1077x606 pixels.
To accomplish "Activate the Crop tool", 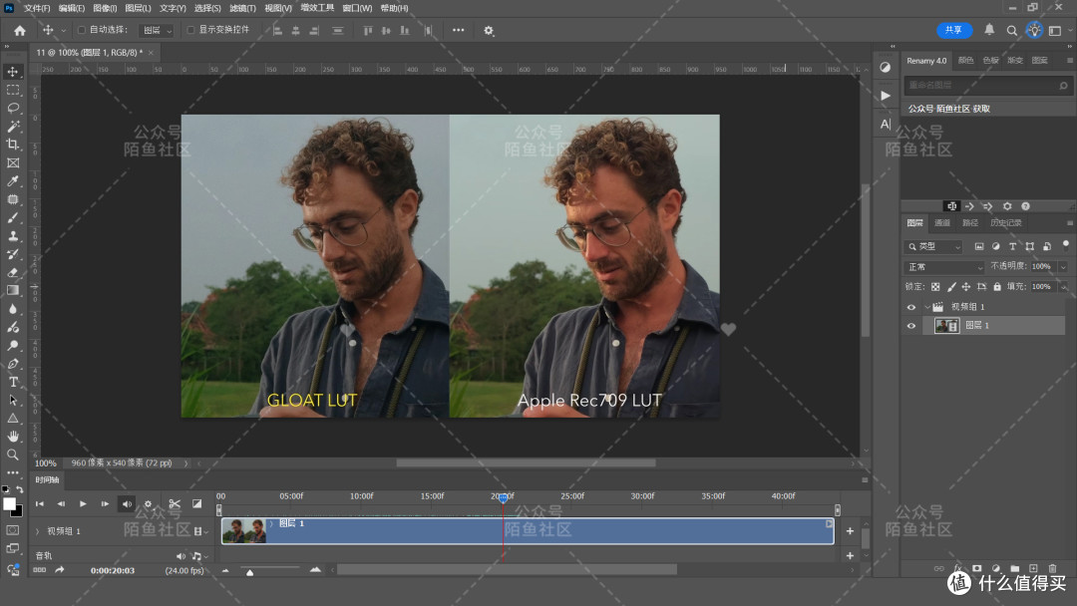I will click(13, 145).
